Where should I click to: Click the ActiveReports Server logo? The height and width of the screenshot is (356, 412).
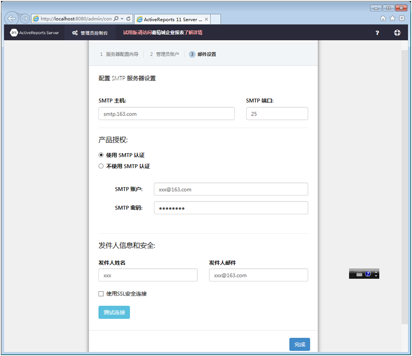(x=34, y=33)
